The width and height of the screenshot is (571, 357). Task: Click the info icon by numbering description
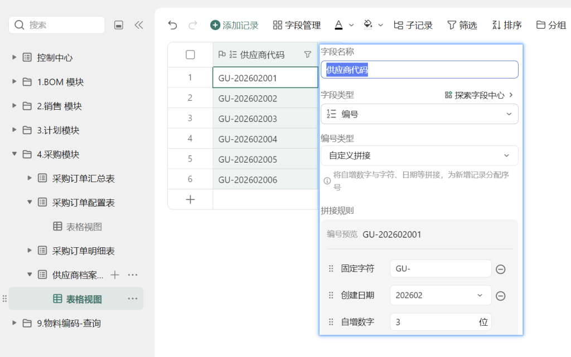point(327,180)
